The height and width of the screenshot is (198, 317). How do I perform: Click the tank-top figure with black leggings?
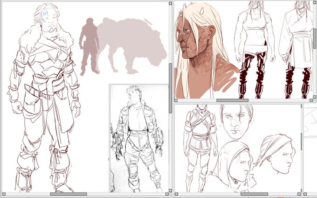tap(255, 50)
